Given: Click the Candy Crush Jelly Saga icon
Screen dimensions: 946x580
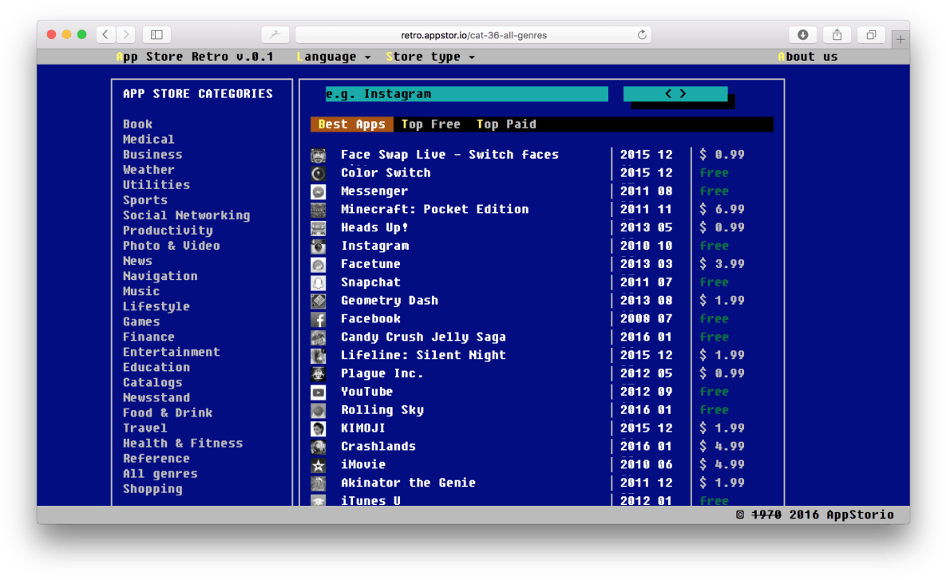Looking at the screenshot, I should (318, 337).
